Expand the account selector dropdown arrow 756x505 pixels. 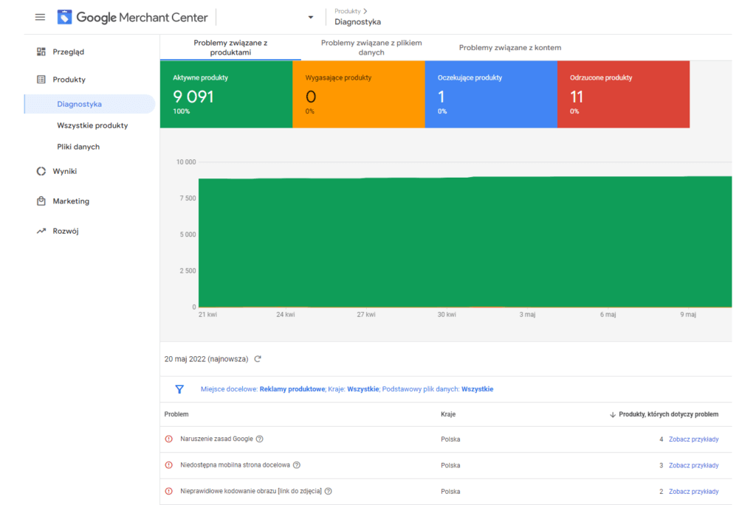(x=310, y=18)
